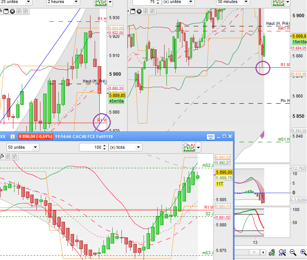Maximize the CAC40 FCE Full1119 window
307x260 pixels.
[x=225, y=136]
